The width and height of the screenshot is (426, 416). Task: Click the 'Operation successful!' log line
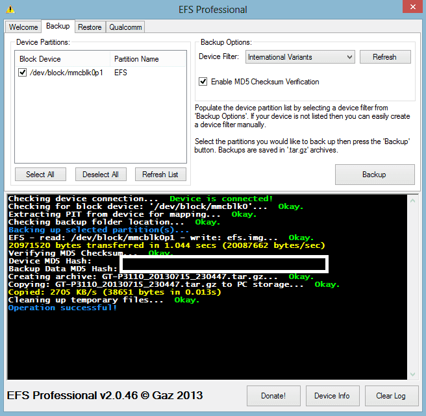pyautogui.click(x=62, y=308)
